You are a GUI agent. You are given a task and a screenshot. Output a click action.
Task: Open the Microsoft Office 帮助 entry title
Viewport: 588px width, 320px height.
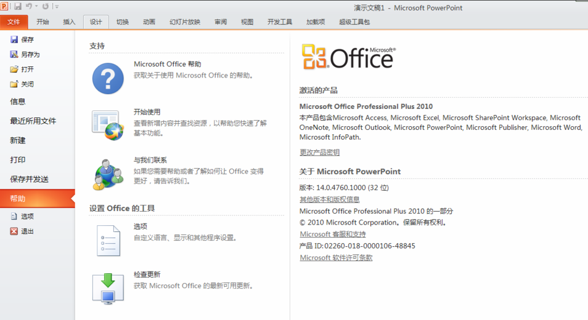[168, 64]
